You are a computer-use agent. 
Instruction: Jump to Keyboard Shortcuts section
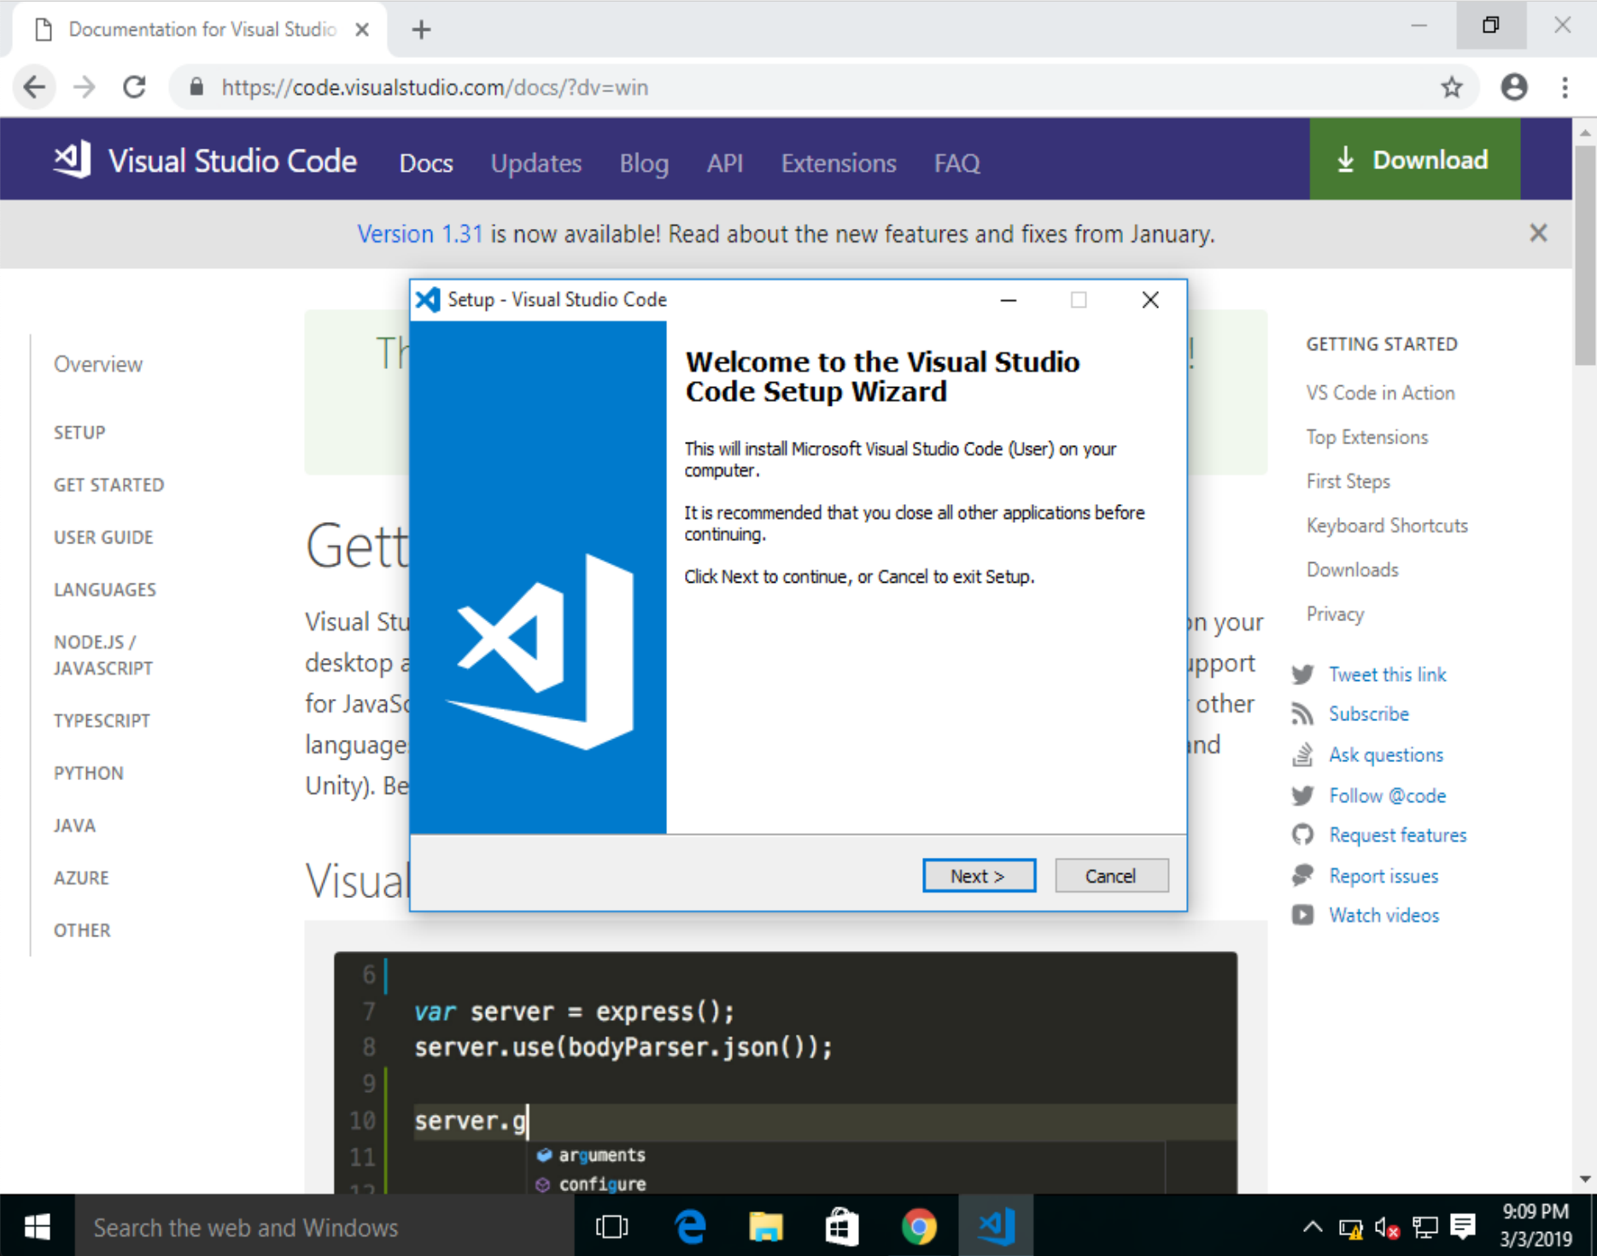tap(1387, 525)
